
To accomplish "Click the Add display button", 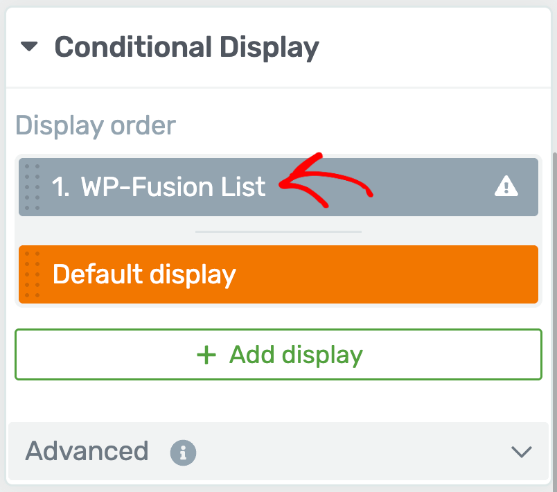I will tap(278, 355).
